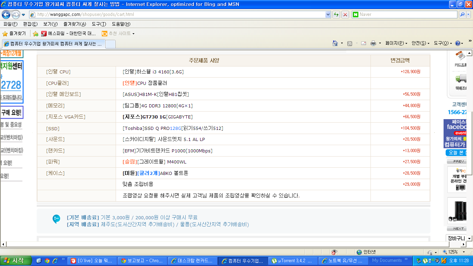This screenshot has width=473, height=266.
Task: Open the 페이지(P) command bar menu
Action: tap(396, 43)
